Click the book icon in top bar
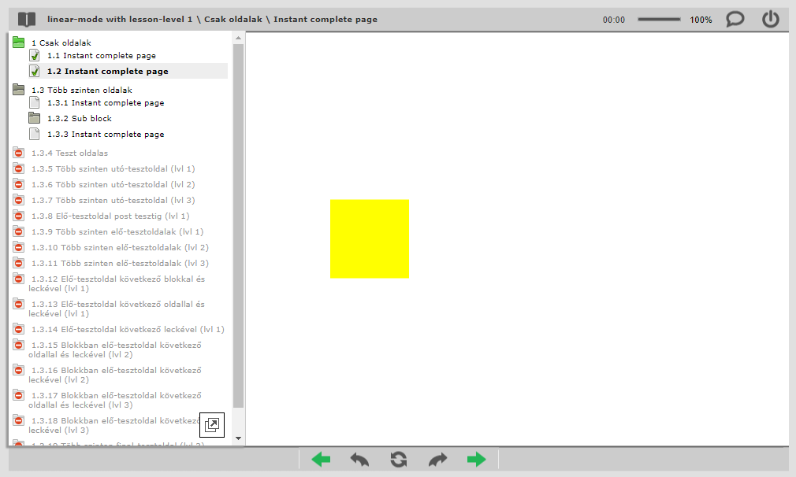The height and width of the screenshot is (477, 796). [27, 19]
